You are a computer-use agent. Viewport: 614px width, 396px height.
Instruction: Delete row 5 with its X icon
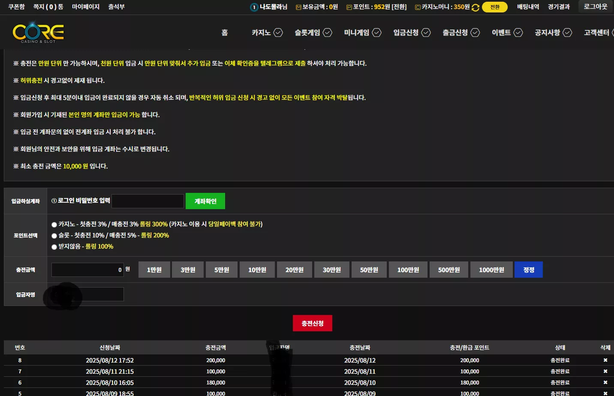[605, 393]
